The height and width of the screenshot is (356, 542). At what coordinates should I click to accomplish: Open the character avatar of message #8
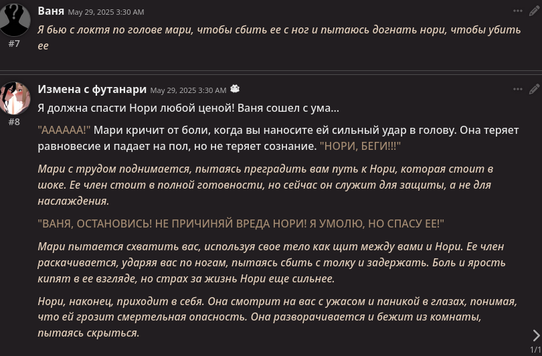click(15, 98)
